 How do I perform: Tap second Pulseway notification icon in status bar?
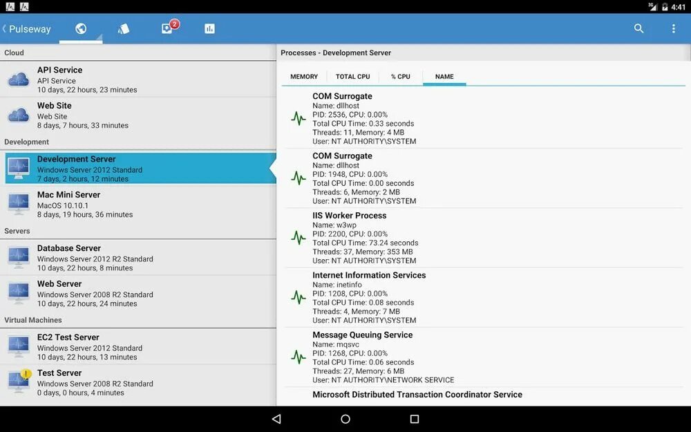(x=24, y=7)
